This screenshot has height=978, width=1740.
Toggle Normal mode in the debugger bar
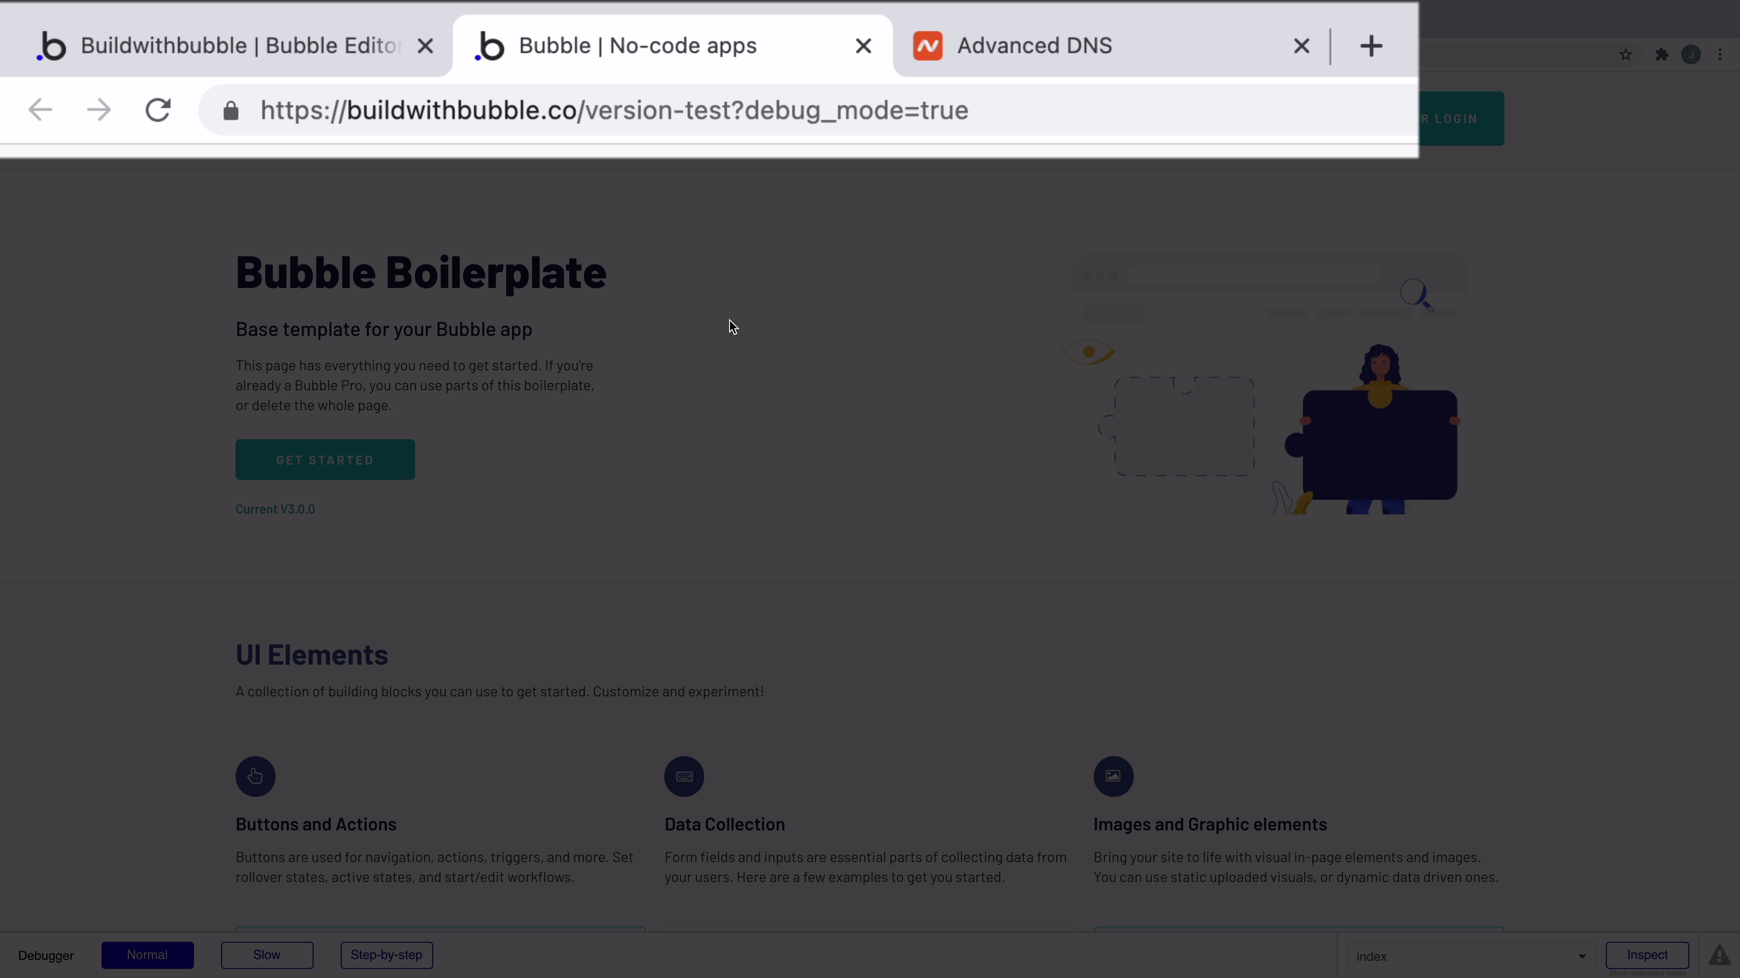(148, 954)
